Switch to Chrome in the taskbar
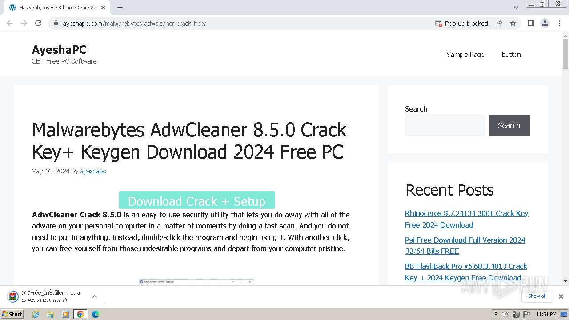The width and height of the screenshot is (569, 320). coord(80,314)
